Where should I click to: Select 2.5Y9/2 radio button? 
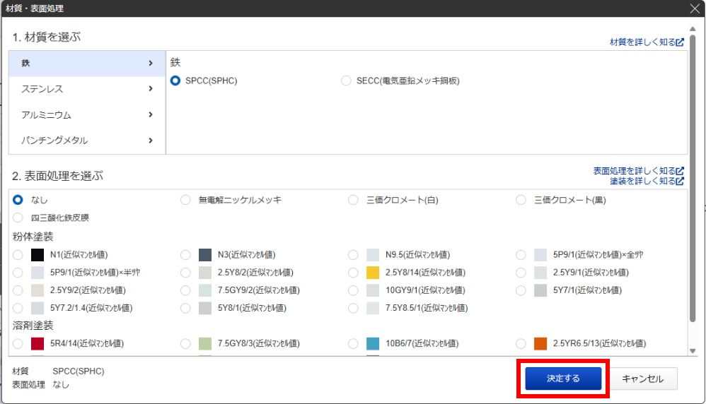18,291
